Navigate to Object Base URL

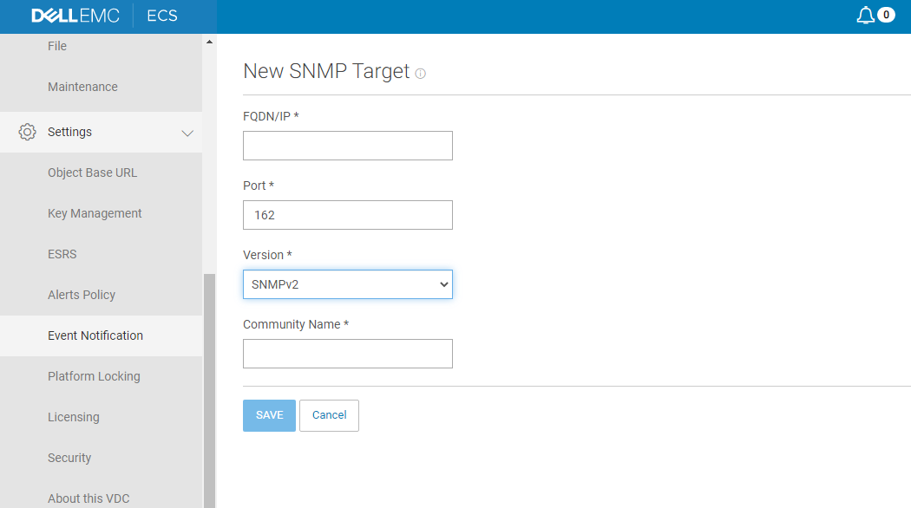[x=92, y=173]
